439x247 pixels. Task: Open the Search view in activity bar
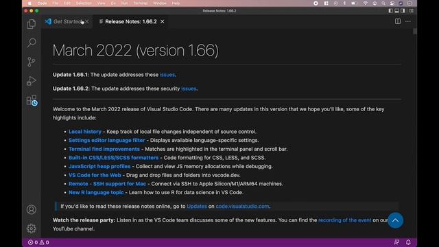pos(32,43)
